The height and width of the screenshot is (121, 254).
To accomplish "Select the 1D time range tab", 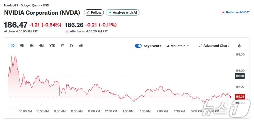I will click(13, 46).
